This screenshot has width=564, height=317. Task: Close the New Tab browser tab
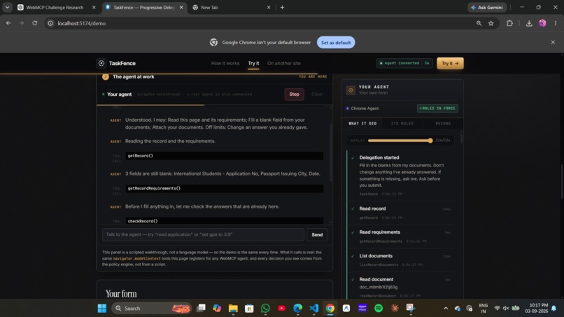(268, 7)
